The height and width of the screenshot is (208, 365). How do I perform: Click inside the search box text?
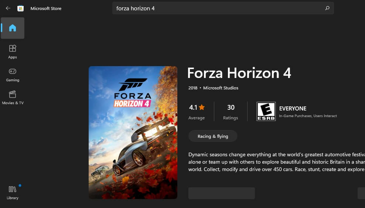(223, 8)
